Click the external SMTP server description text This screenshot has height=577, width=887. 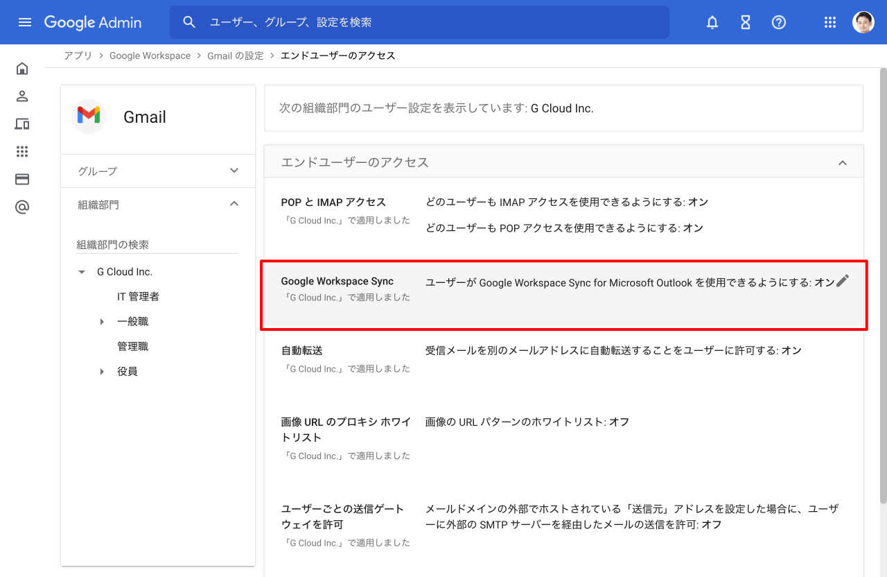632,517
